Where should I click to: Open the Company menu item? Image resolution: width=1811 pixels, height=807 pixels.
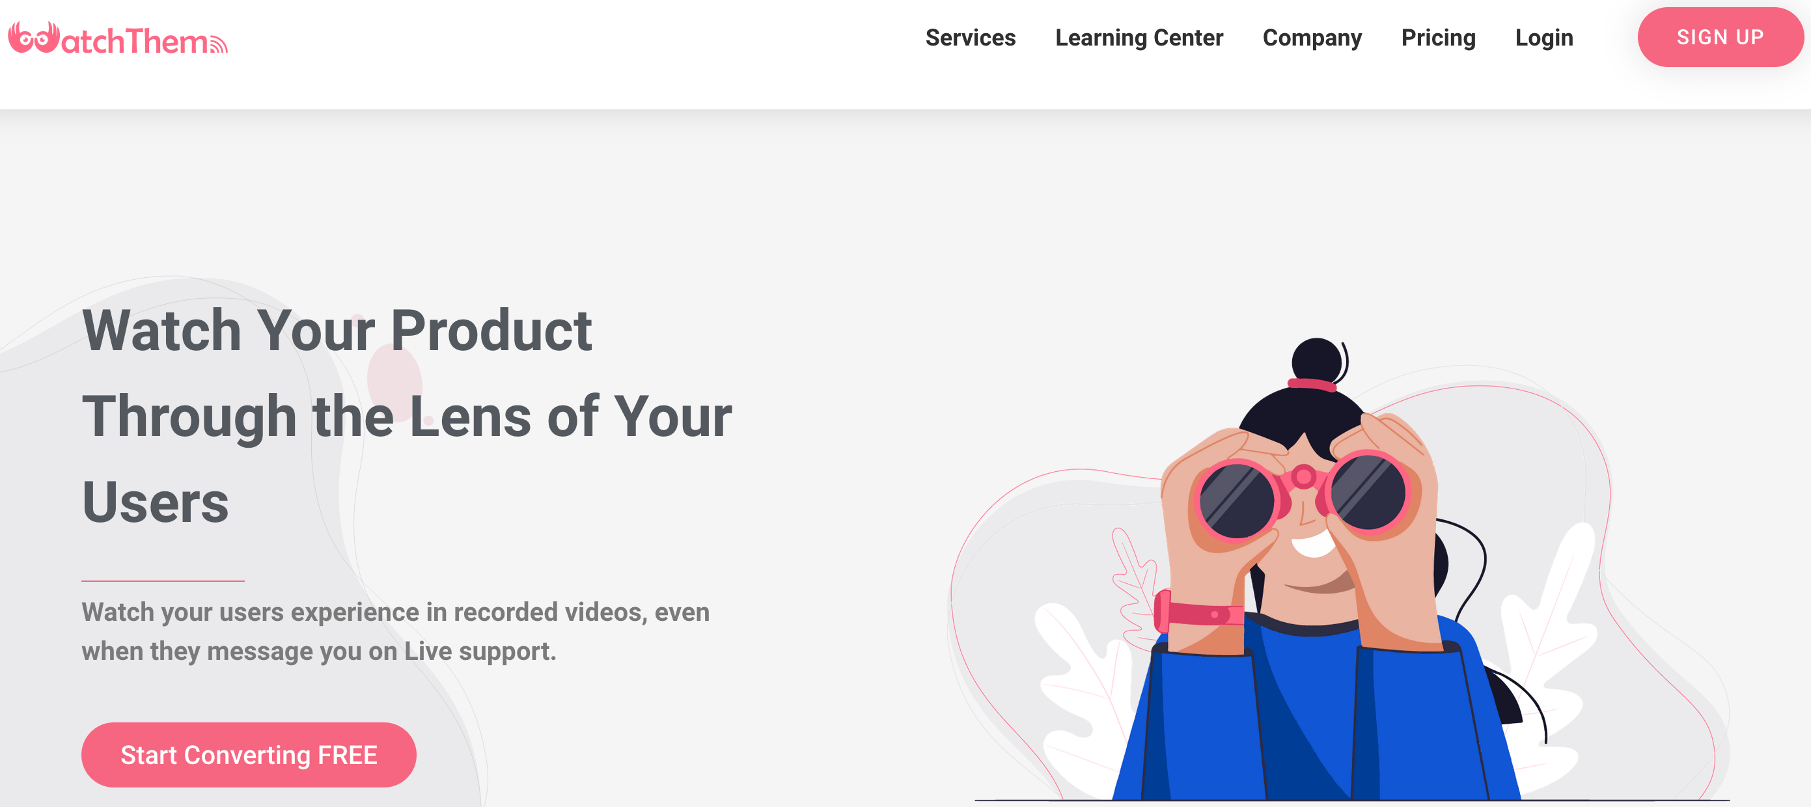1312,37
